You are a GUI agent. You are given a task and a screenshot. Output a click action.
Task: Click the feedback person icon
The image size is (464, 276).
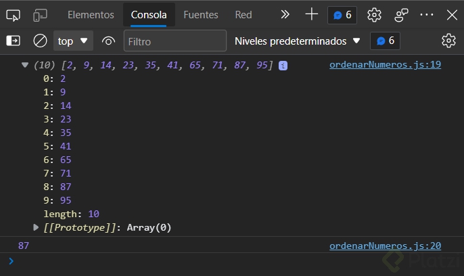[401, 15]
